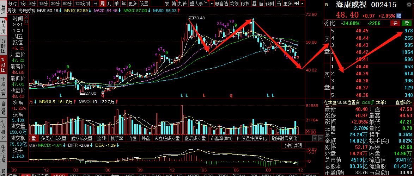414x176 pixels.
Task: Expand dropdown arrow at toolbar far right
Action: click(x=302, y=4)
